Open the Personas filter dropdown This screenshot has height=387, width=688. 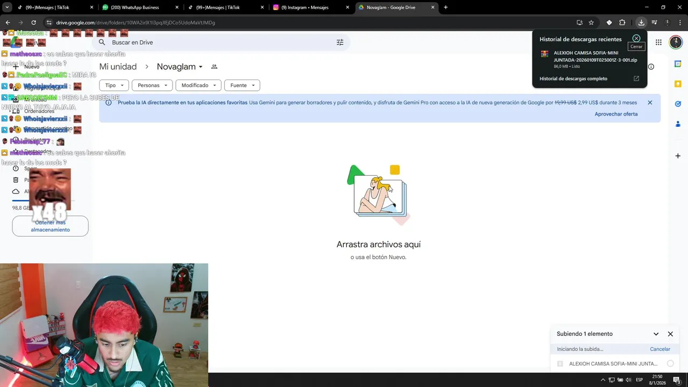(x=152, y=85)
